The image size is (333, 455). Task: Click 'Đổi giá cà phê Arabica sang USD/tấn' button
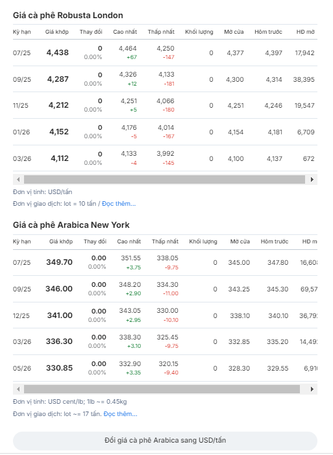[x=165, y=441]
